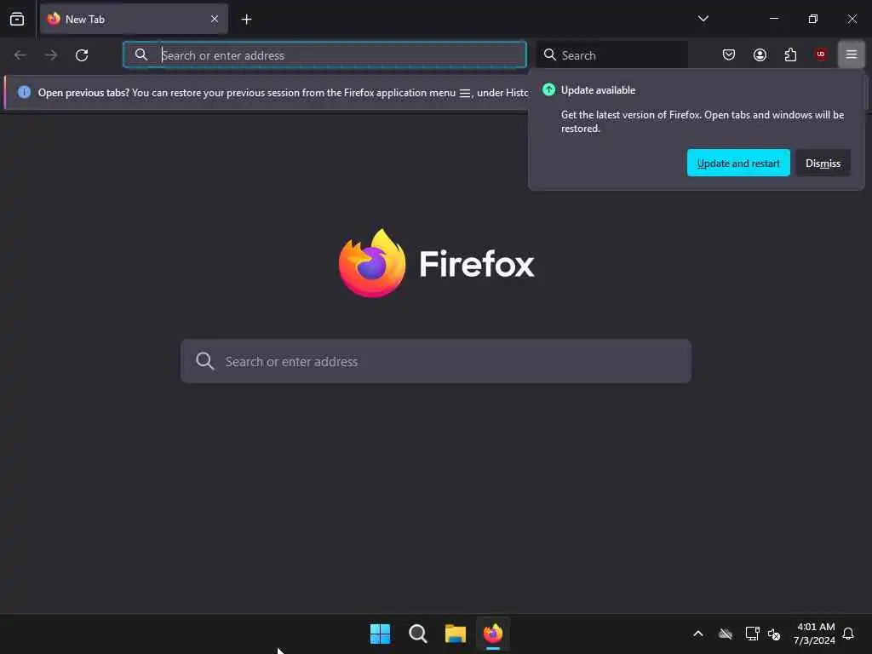Click the Update available heading
The image size is (872, 654).
[598, 90]
